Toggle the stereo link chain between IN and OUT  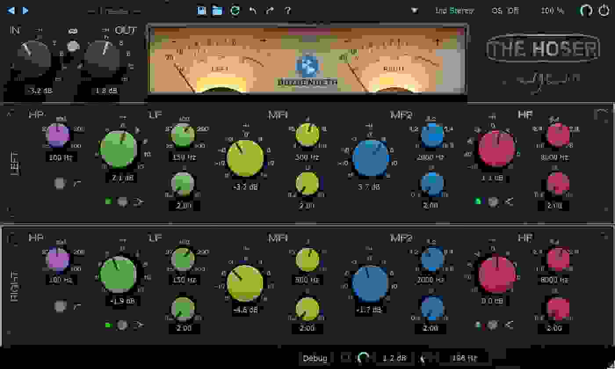[x=72, y=32]
